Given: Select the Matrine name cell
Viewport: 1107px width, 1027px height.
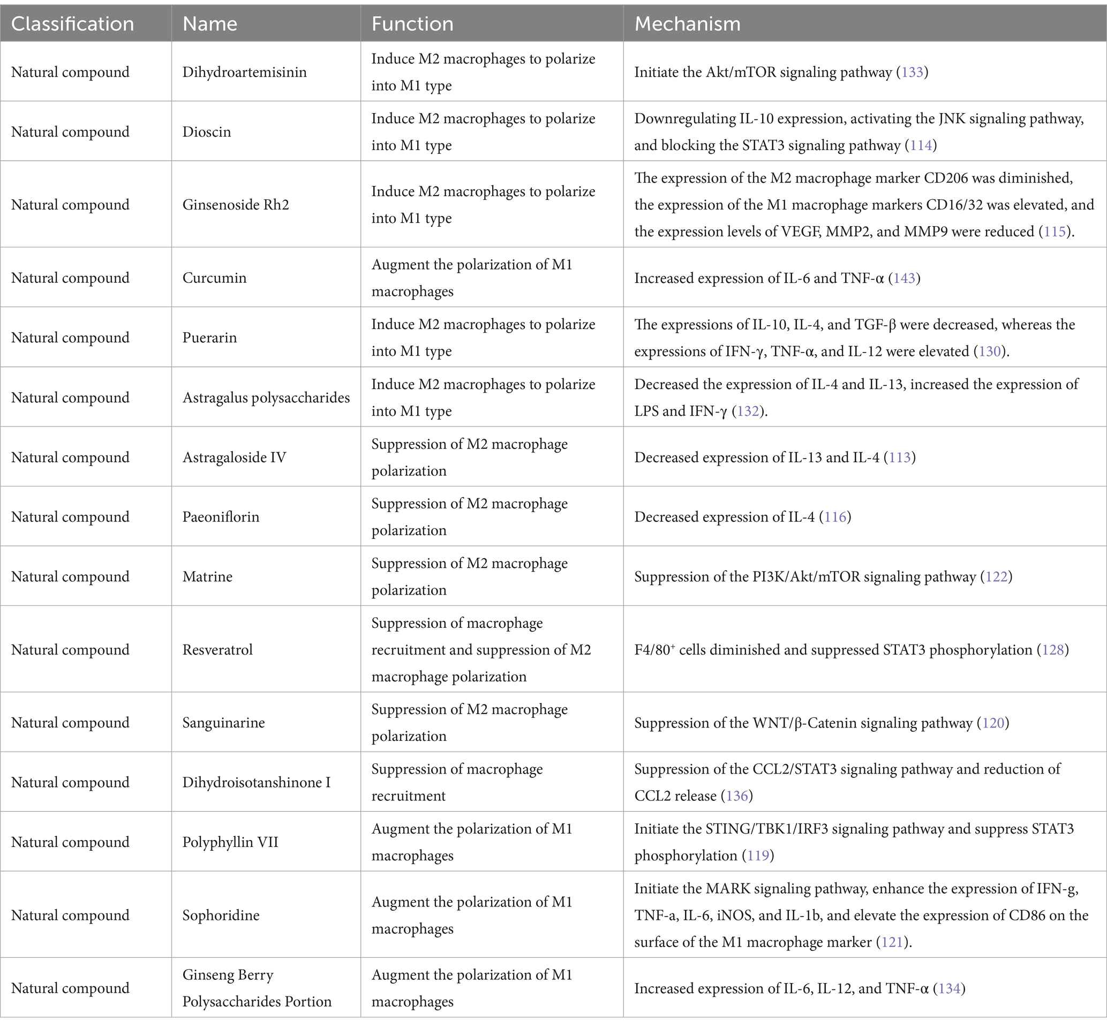Looking at the screenshot, I should coord(266,576).
